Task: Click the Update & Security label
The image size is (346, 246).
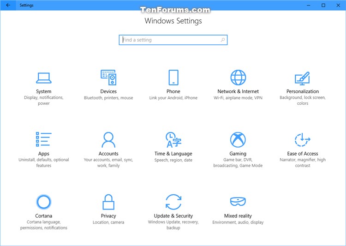Action: point(173,216)
